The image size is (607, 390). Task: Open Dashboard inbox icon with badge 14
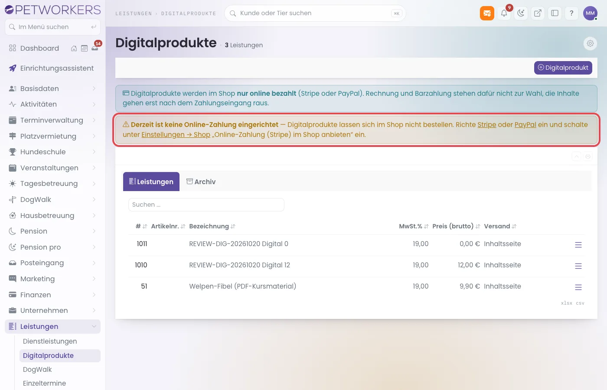pyautogui.click(x=95, y=48)
